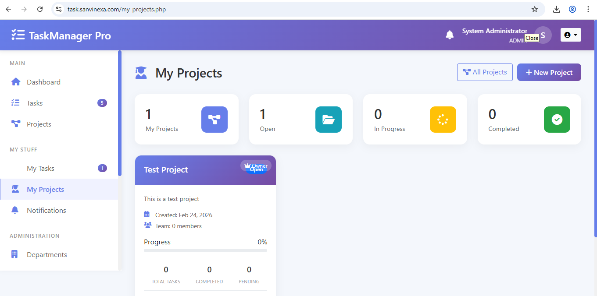
Task: Bookmark this page with star icon
Action: (x=534, y=9)
